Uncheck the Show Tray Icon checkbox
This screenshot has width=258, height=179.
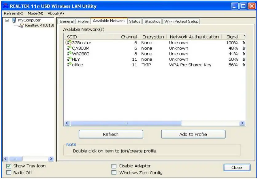(x=9, y=166)
